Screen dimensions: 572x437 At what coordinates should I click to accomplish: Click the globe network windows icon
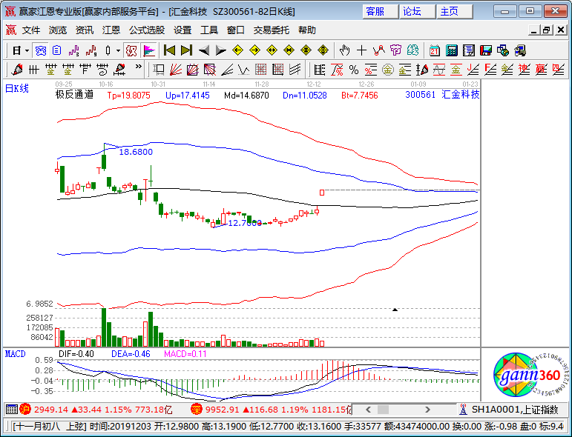[x=503, y=50]
